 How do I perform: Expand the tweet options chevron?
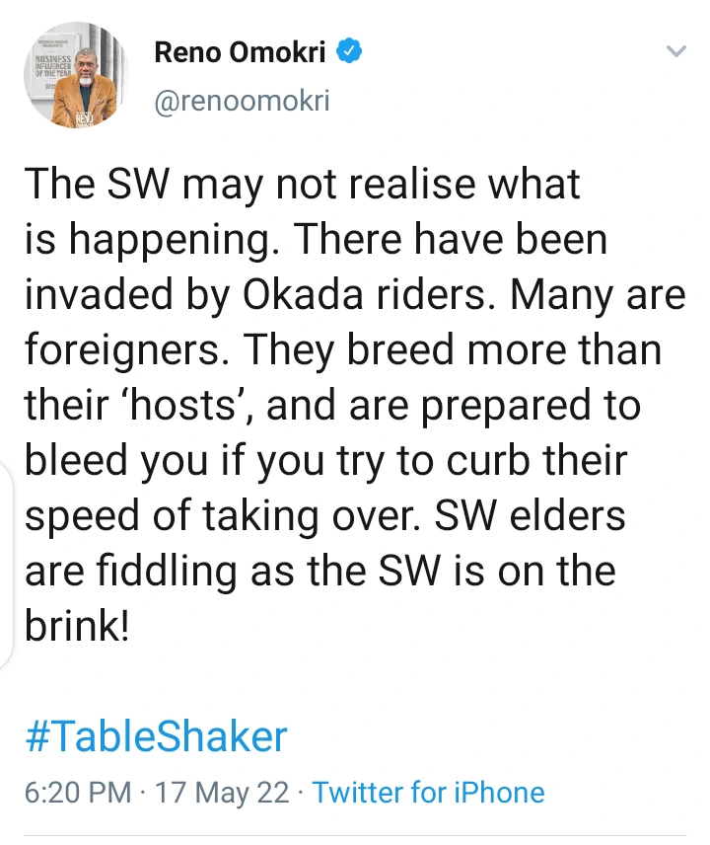click(675, 51)
